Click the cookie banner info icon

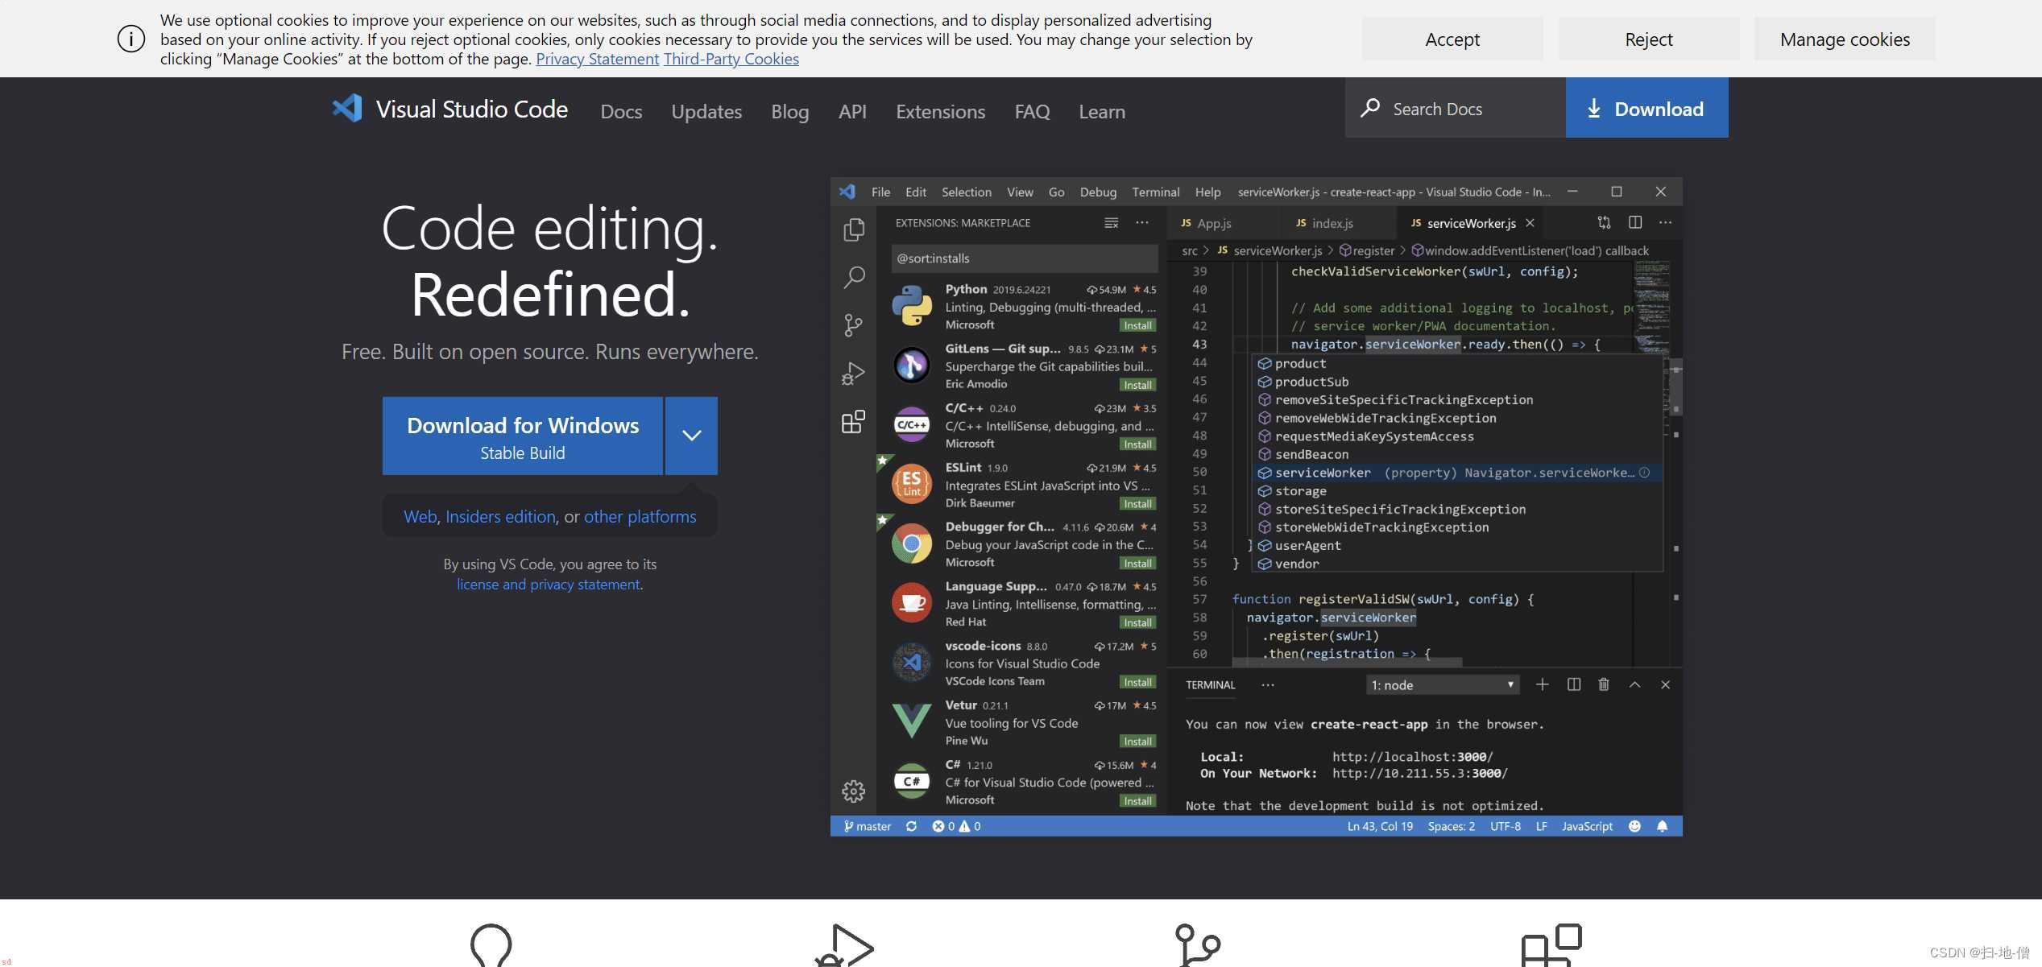(131, 39)
